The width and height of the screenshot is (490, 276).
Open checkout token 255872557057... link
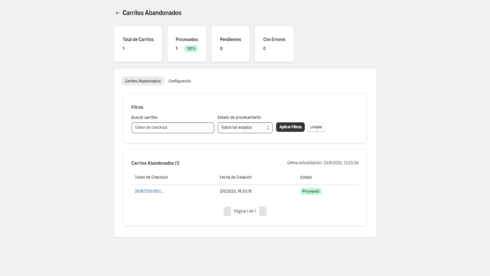click(149, 191)
